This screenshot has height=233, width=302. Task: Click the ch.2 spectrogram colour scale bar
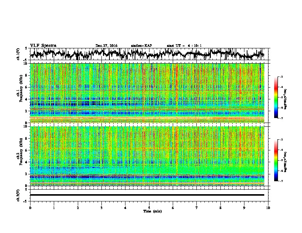(276, 160)
